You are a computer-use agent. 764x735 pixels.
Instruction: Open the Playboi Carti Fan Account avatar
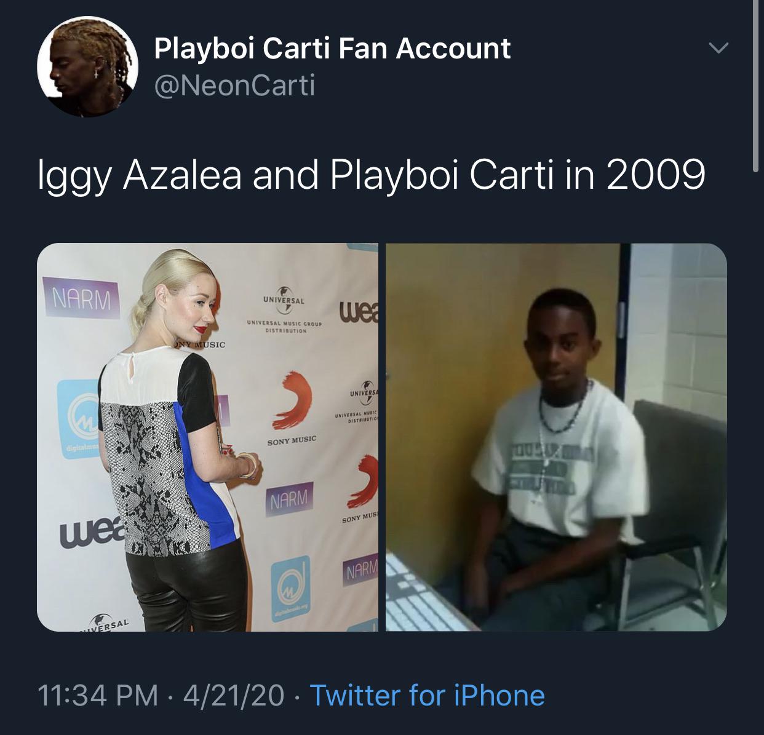[87, 67]
